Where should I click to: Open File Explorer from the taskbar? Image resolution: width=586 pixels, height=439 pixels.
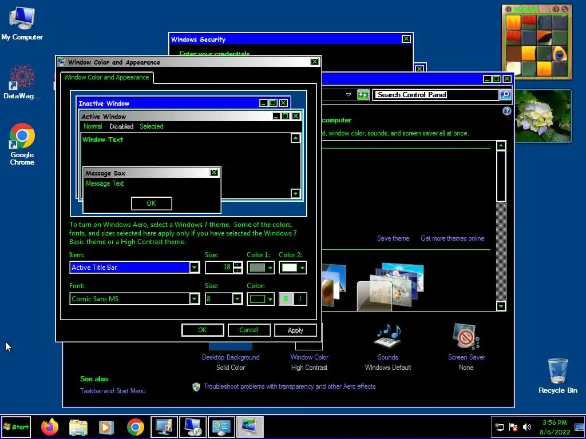coord(78,426)
